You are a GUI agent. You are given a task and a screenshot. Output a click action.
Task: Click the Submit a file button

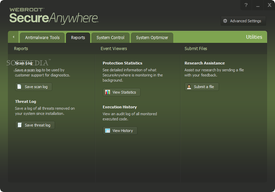[x=202, y=87]
